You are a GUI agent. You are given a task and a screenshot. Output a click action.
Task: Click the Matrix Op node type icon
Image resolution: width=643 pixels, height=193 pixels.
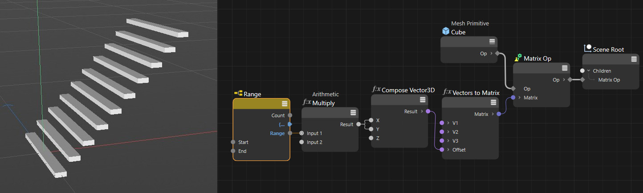point(518,58)
